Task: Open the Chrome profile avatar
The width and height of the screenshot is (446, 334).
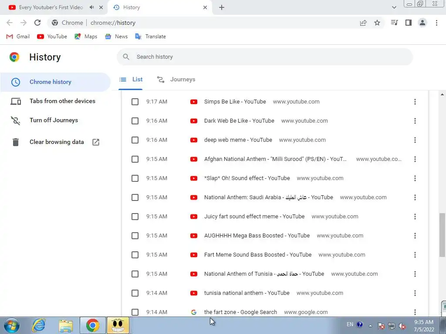Action: click(422, 23)
